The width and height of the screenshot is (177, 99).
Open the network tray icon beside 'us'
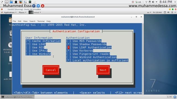(136, 2)
